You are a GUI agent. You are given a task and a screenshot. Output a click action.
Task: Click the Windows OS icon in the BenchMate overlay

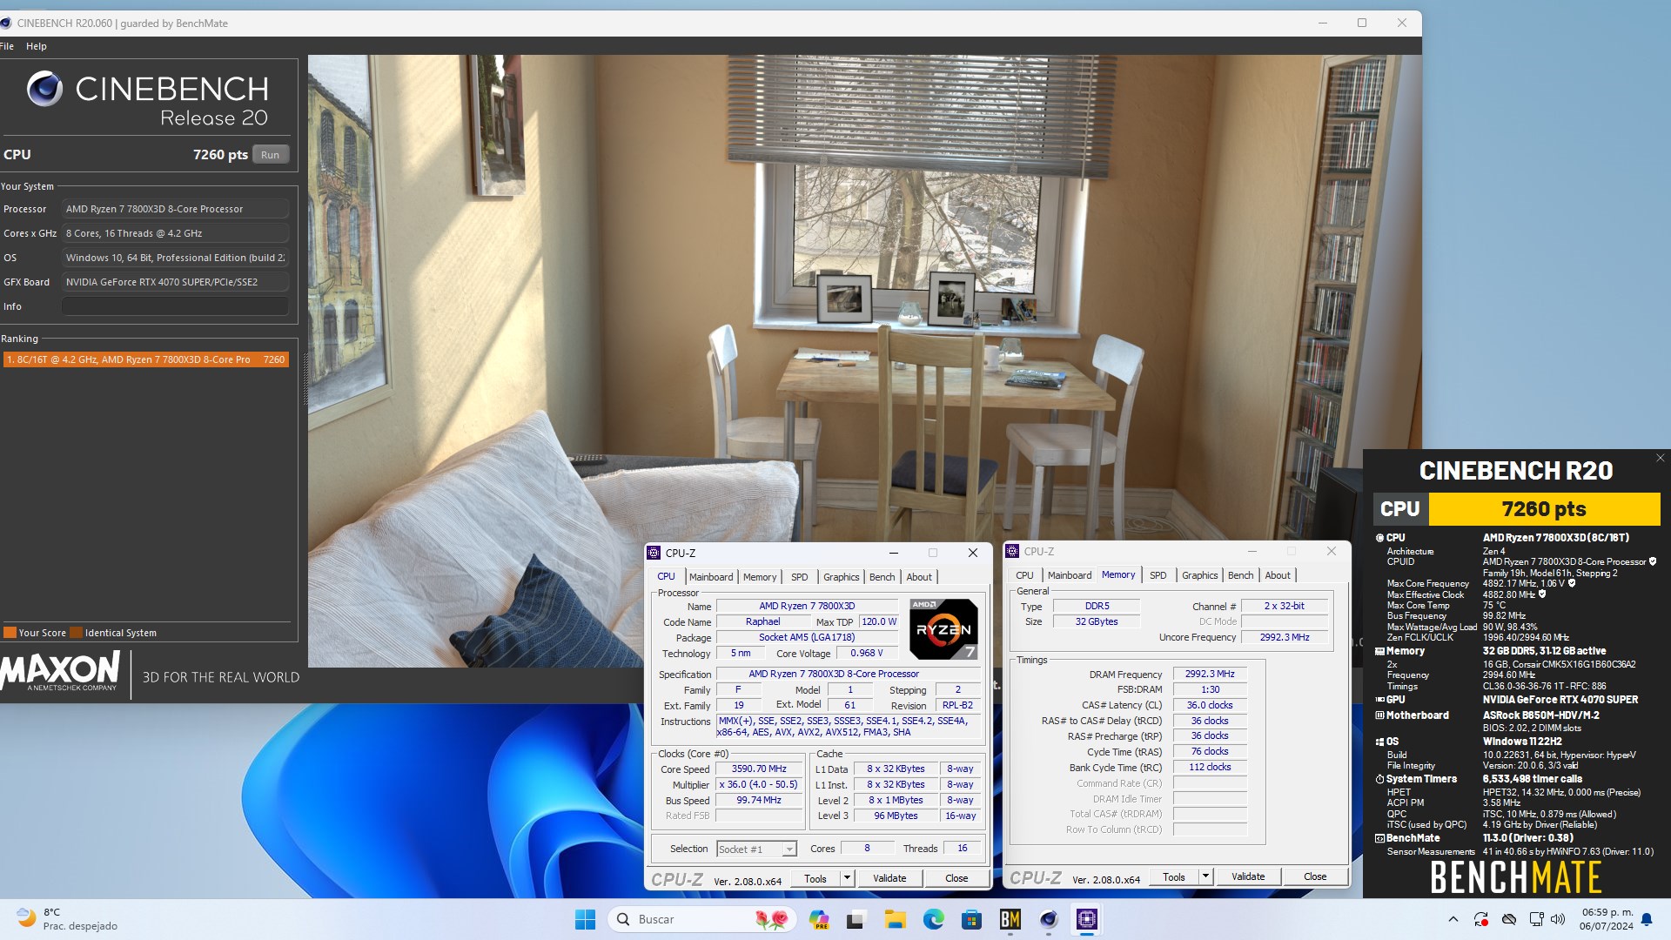tap(1379, 742)
